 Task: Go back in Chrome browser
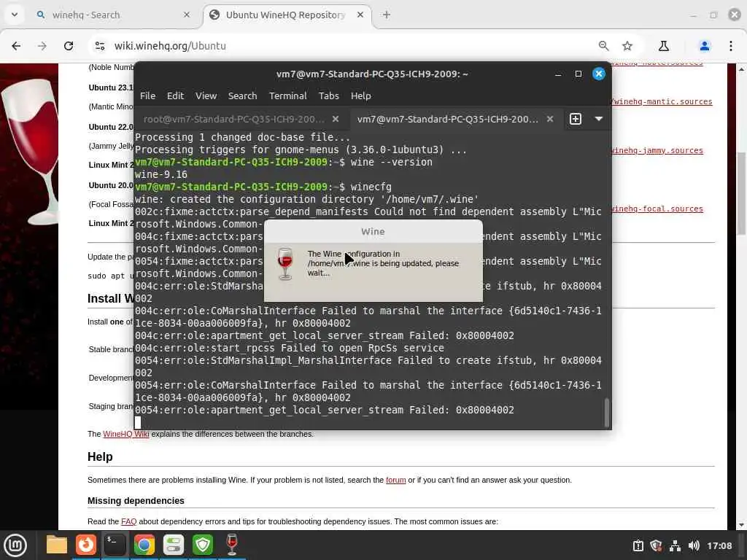16,46
